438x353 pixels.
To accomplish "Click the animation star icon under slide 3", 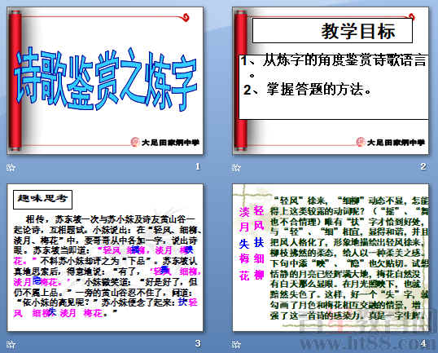I will (x=11, y=344).
